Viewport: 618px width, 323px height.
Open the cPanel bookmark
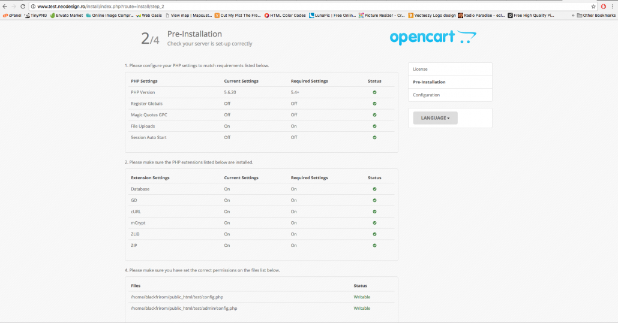tap(12, 15)
